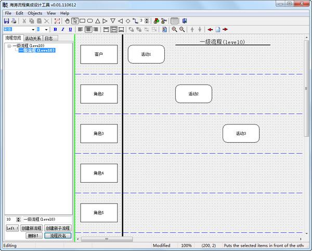
Task: Open the Objects menu
Action: point(35,13)
